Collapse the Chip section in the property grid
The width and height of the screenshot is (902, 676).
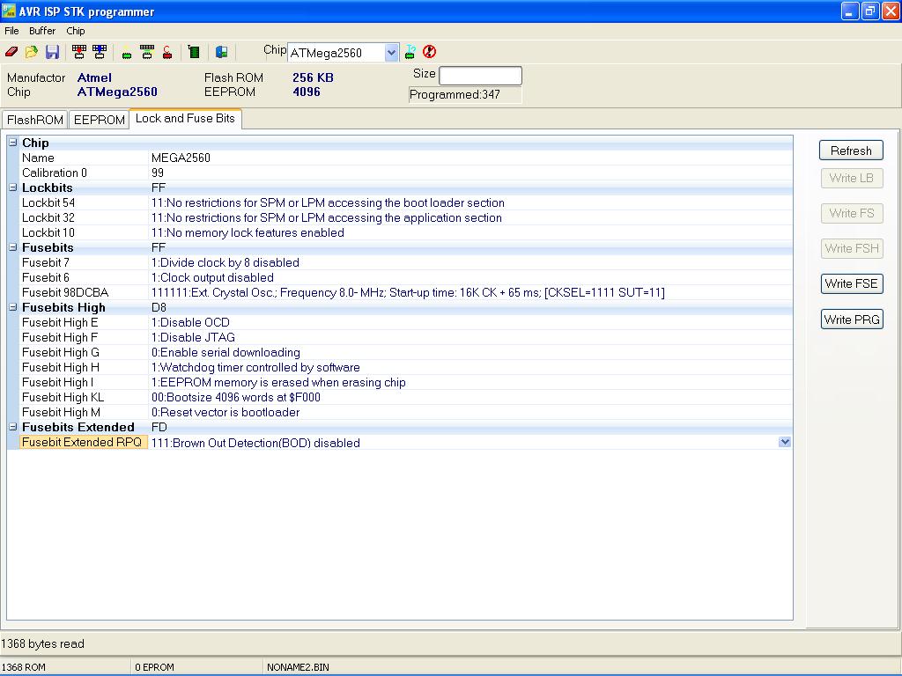pos(13,143)
